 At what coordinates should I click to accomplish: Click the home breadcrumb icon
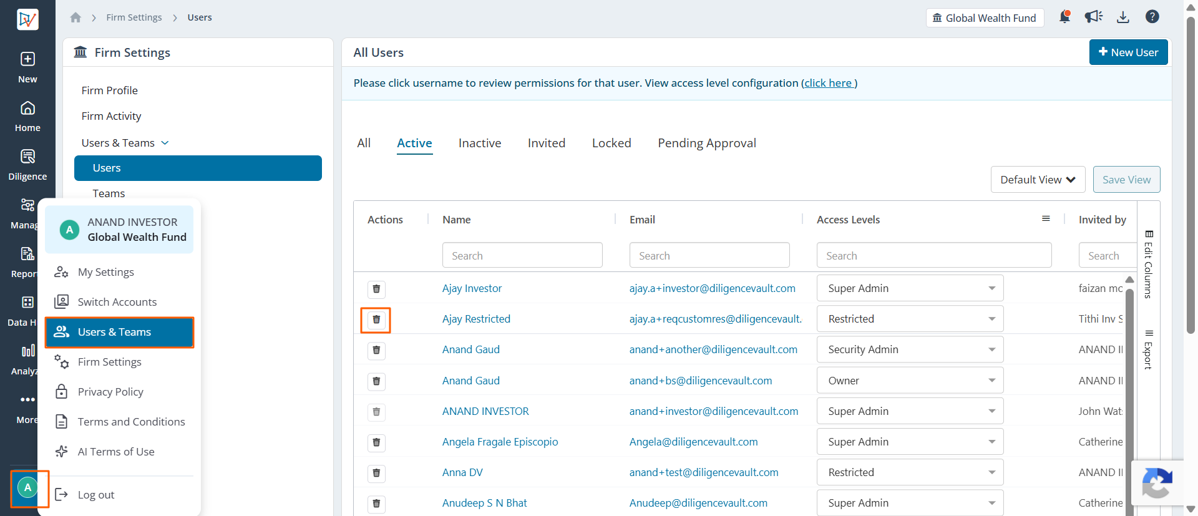[x=75, y=17]
